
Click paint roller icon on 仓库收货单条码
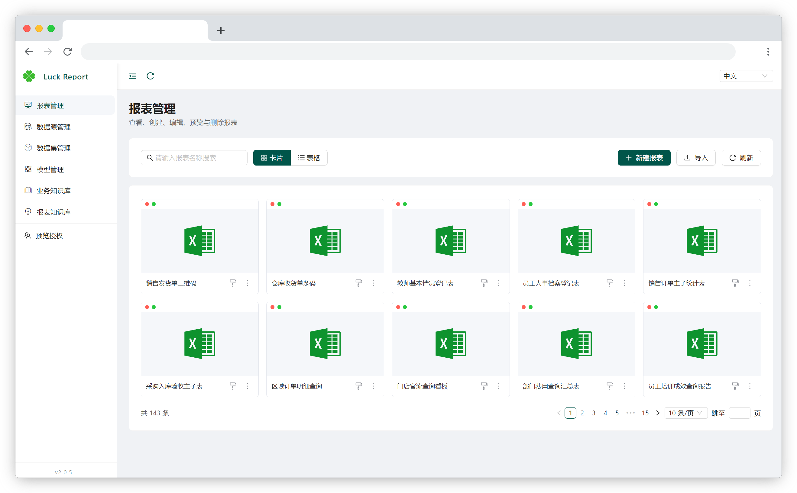pyautogui.click(x=358, y=283)
